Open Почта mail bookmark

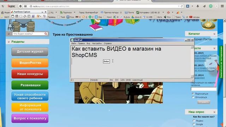point(129,13)
